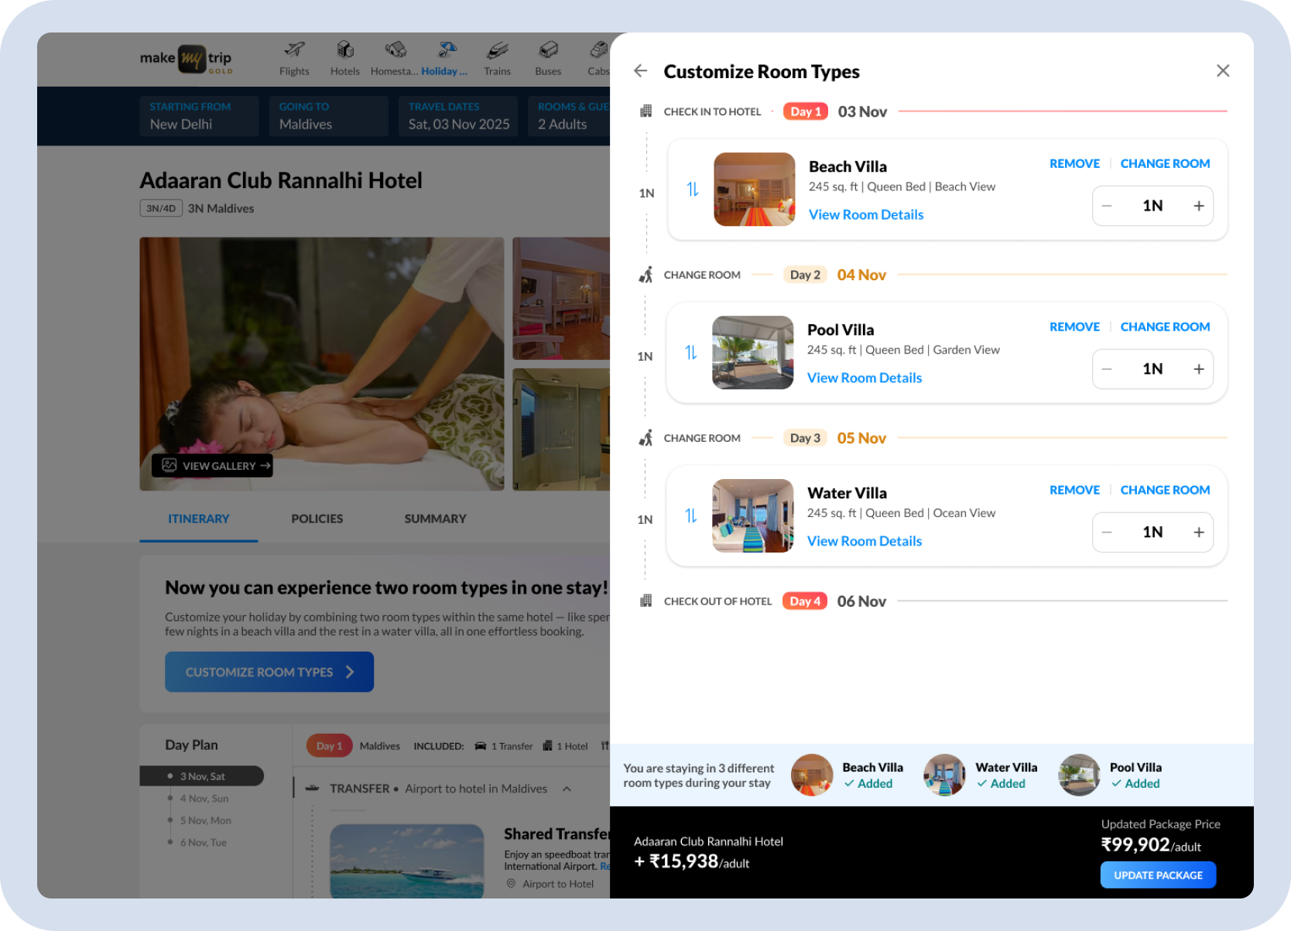Open the Buses icon in the navigation

coord(548,50)
